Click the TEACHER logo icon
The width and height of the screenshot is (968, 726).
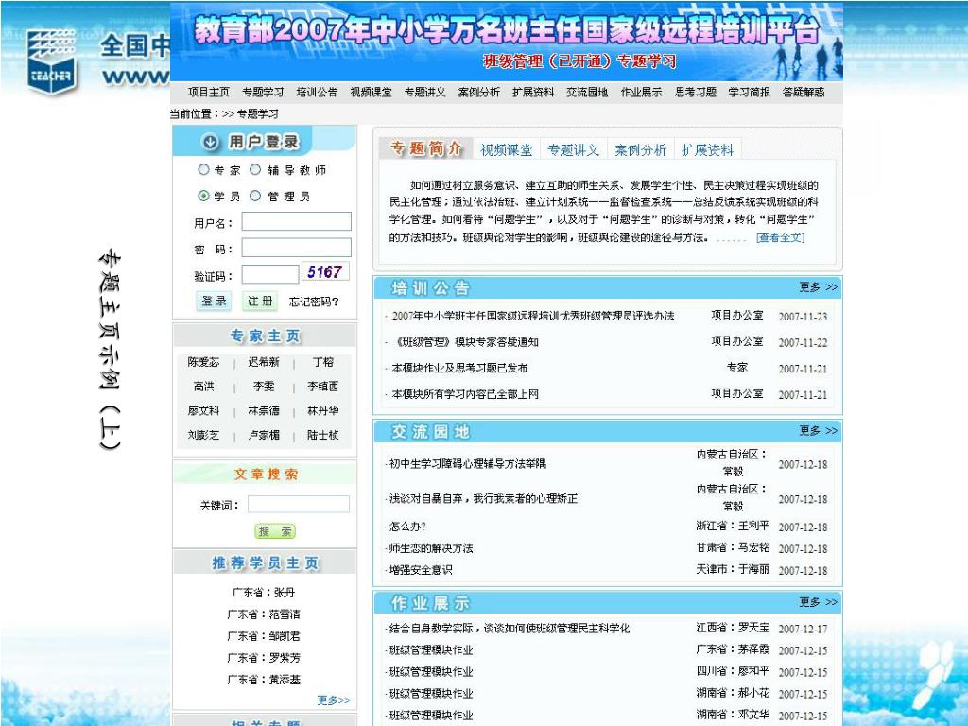pos(51,62)
